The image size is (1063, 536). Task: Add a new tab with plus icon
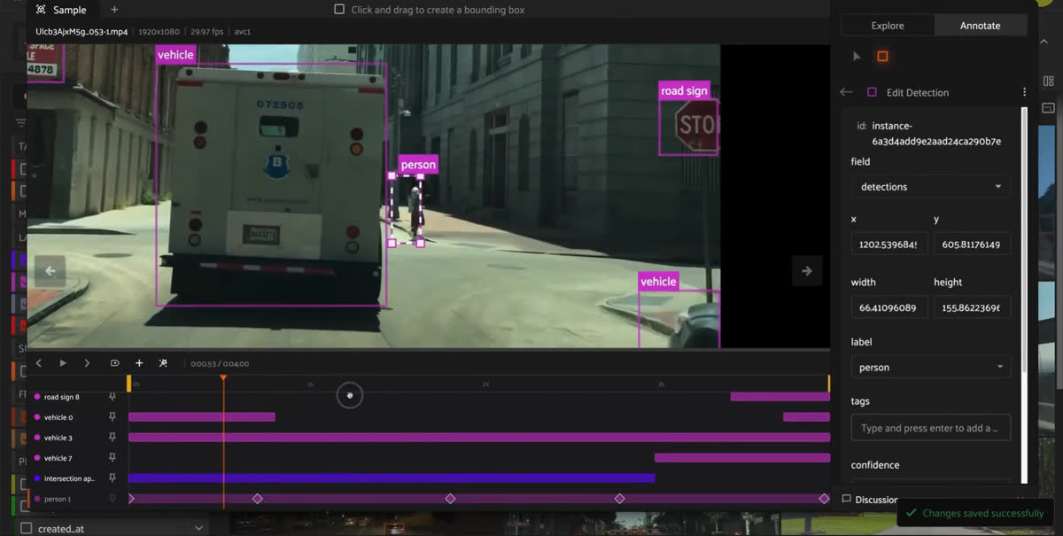click(x=114, y=10)
